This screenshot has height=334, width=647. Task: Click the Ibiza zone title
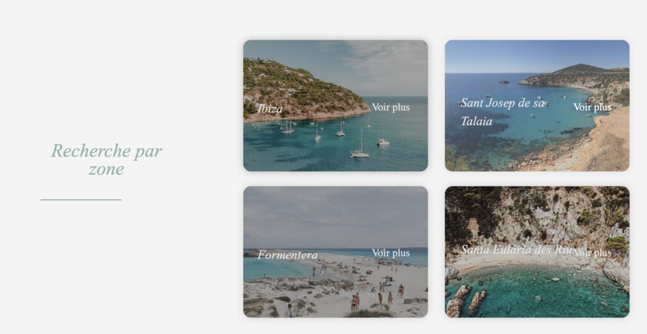click(270, 108)
